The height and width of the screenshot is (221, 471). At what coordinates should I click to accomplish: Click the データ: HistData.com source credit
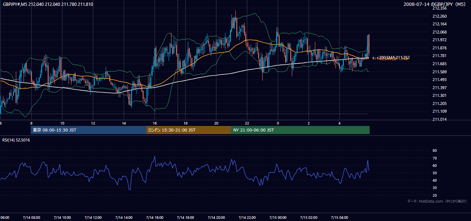437,201
